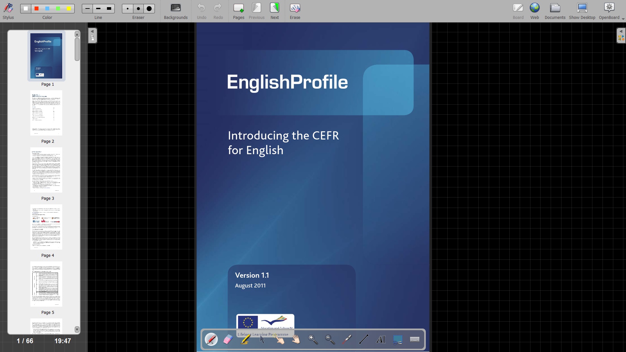Select the medium eraser size
Viewport: 626px width, 352px height.
139,9
